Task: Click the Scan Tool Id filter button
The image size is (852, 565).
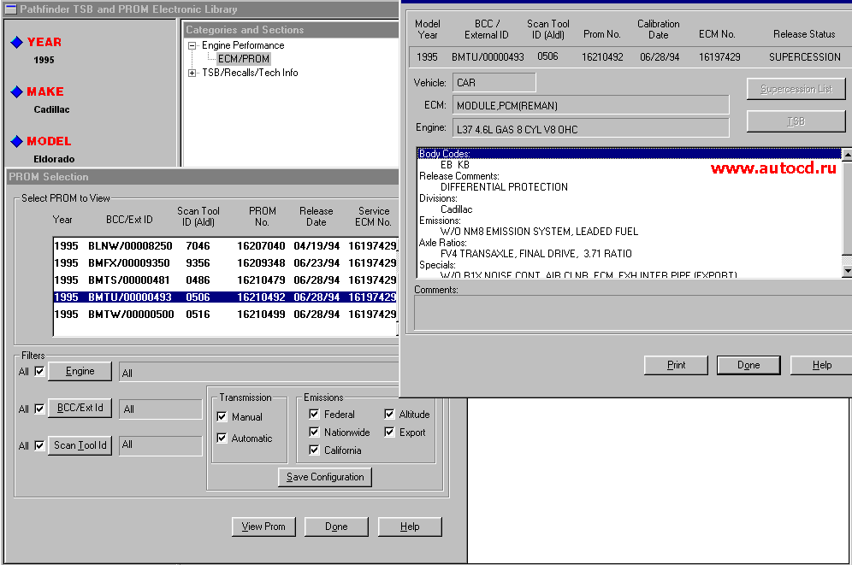Action: coord(80,445)
